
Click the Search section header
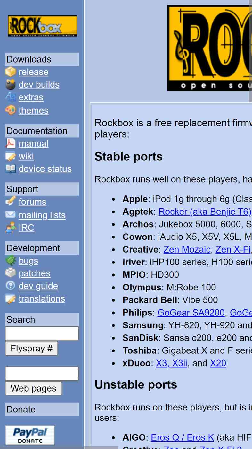tap(42, 320)
